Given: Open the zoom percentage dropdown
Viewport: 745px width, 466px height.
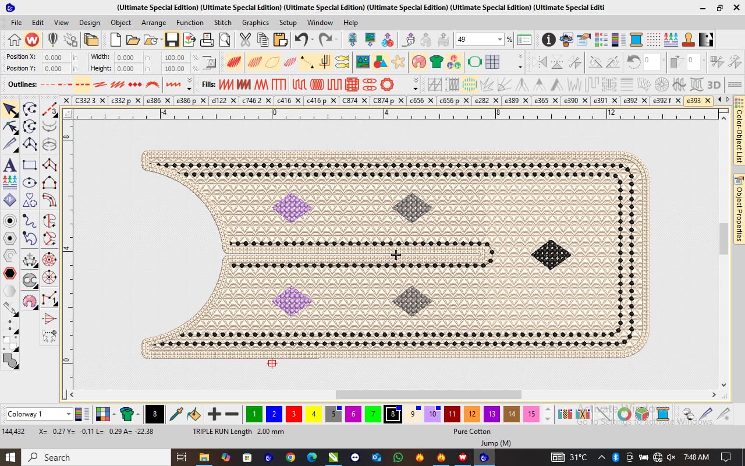Looking at the screenshot, I should tap(499, 40).
